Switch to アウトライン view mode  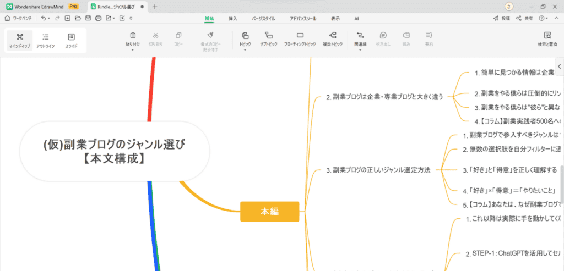click(x=45, y=41)
